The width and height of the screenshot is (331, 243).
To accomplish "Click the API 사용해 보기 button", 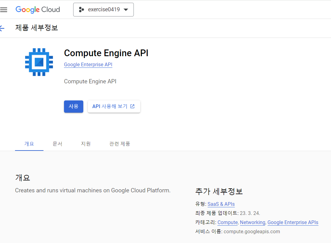I will point(114,107).
